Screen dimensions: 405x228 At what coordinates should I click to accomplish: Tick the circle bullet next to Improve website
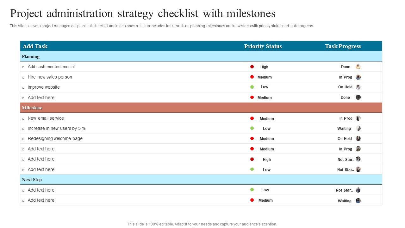point(23,88)
